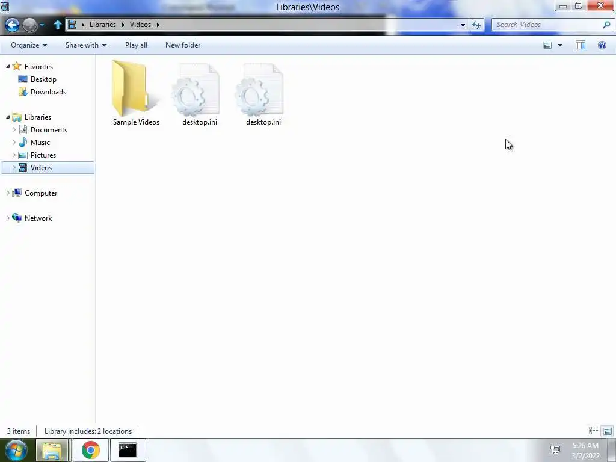The height and width of the screenshot is (462, 616).
Task: Go up one level with blue arrow
Action: point(57,25)
